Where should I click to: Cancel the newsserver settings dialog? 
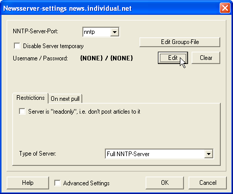pyautogui.click(x=207, y=183)
